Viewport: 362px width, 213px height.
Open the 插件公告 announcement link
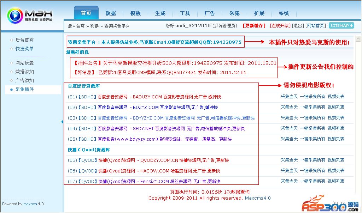(175, 63)
